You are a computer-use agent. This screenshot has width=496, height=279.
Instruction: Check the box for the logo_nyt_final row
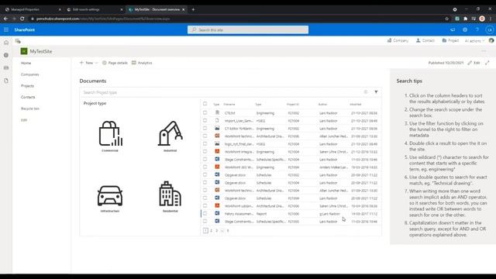point(205,143)
